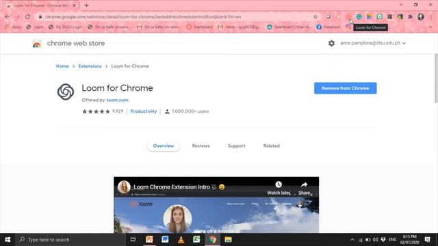Click the Loom extension logo
Image resolution: width=438 pixels, height=246 pixels.
66,92
